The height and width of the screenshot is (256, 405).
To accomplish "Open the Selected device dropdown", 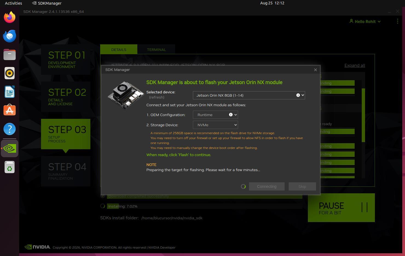I will pos(249,95).
